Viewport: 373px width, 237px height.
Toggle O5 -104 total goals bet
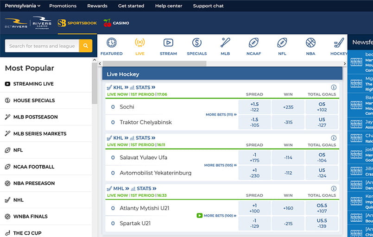tap(322, 157)
